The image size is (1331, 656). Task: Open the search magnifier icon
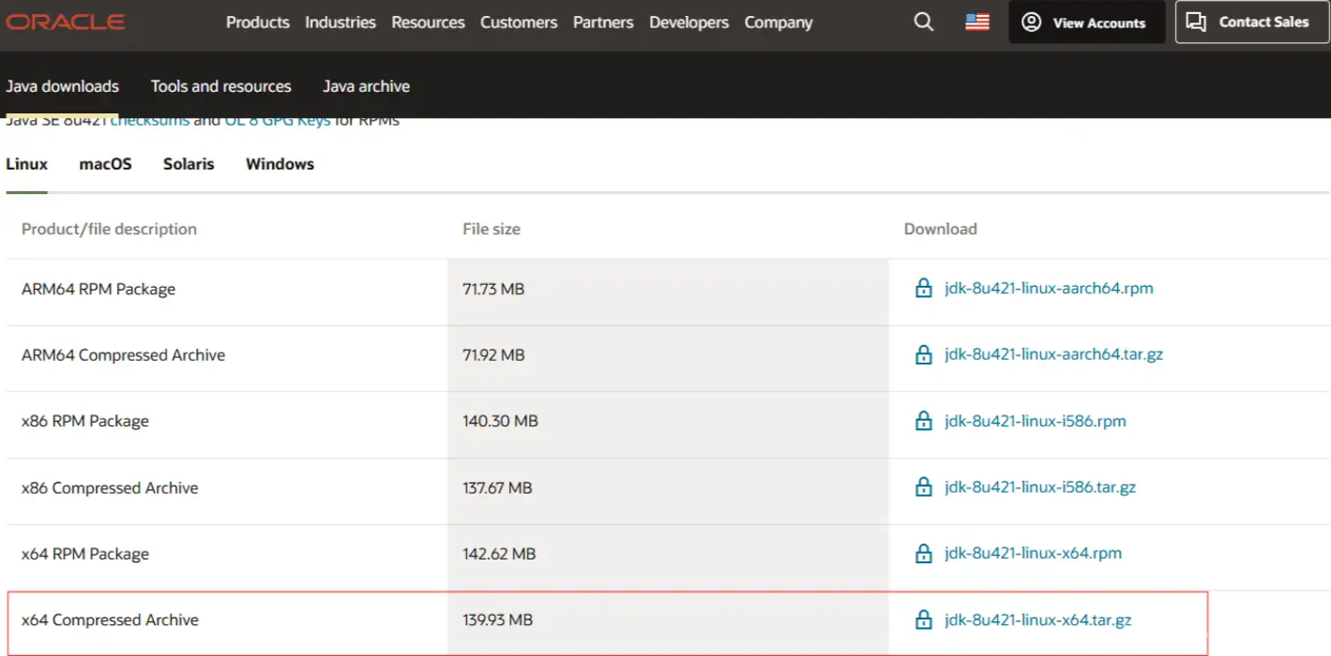923,22
